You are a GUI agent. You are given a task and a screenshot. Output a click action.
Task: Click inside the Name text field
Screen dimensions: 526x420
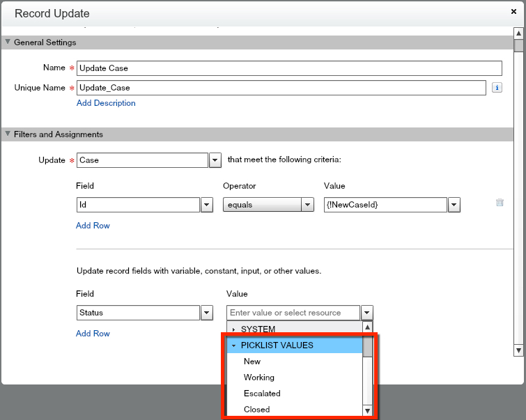(x=288, y=68)
